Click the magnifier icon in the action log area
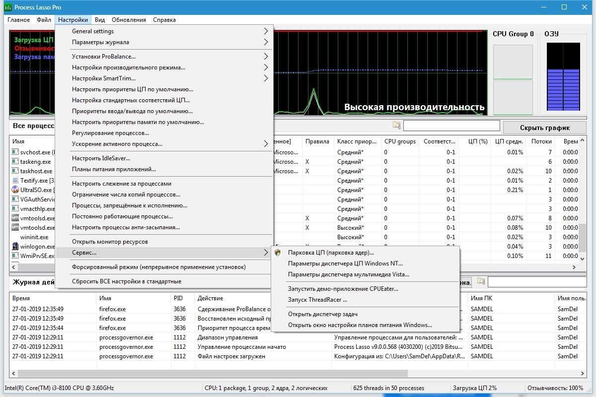596x397 pixels. (481, 281)
